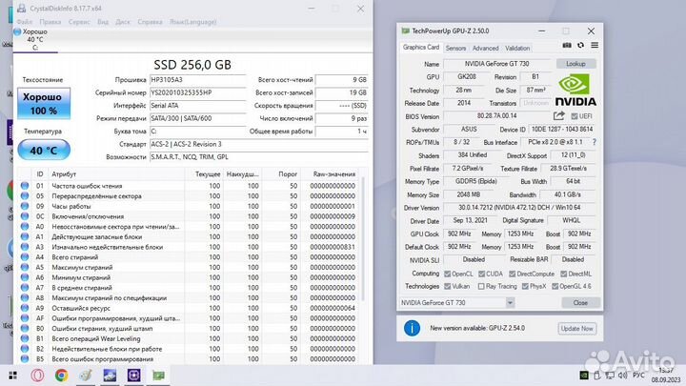Viewport: 686px width, 386px height.
Task: Click status circle for attribute B5
Action: [25, 359]
